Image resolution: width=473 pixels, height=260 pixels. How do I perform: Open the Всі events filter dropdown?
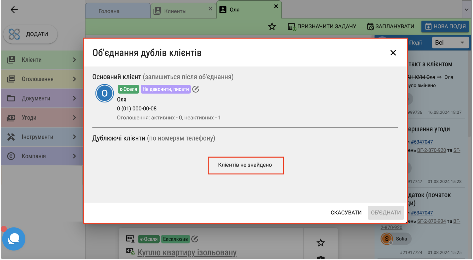(450, 43)
